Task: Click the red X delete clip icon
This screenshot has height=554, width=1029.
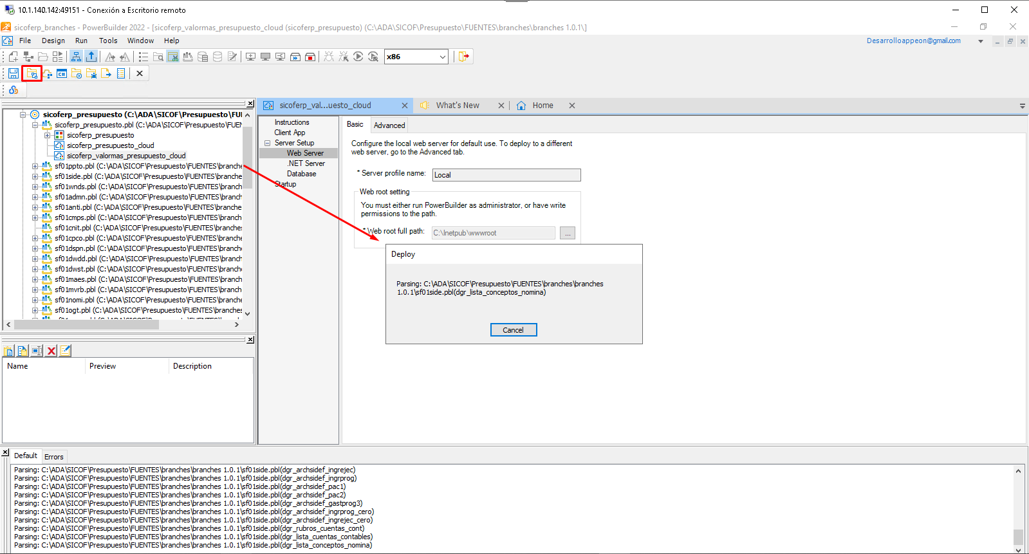Action: click(51, 351)
